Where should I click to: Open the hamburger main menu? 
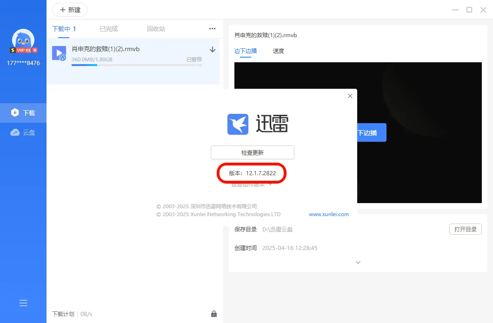tap(23, 303)
